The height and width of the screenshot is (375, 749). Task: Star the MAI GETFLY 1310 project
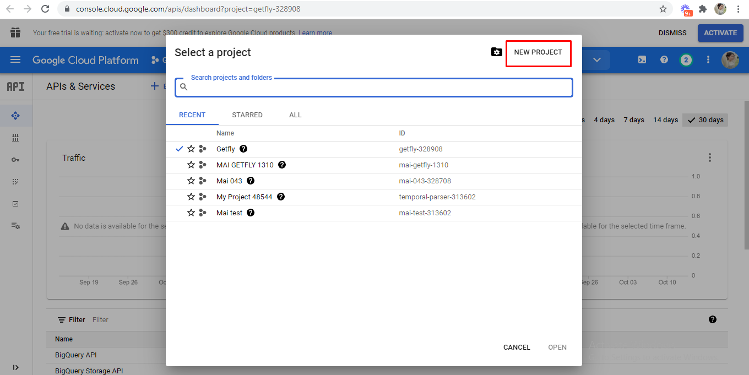coord(191,165)
